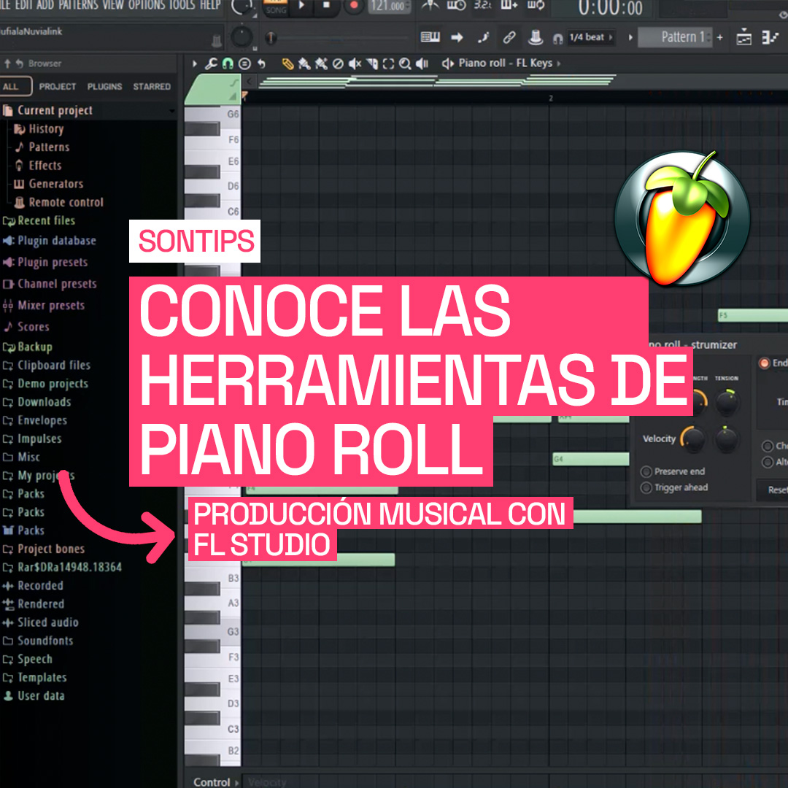The height and width of the screenshot is (788, 788).
Task: Toggle the End option in strumizer
Action: tap(765, 363)
